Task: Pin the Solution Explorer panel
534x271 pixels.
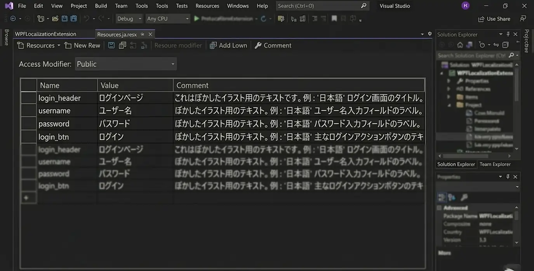Action: [x=509, y=34]
